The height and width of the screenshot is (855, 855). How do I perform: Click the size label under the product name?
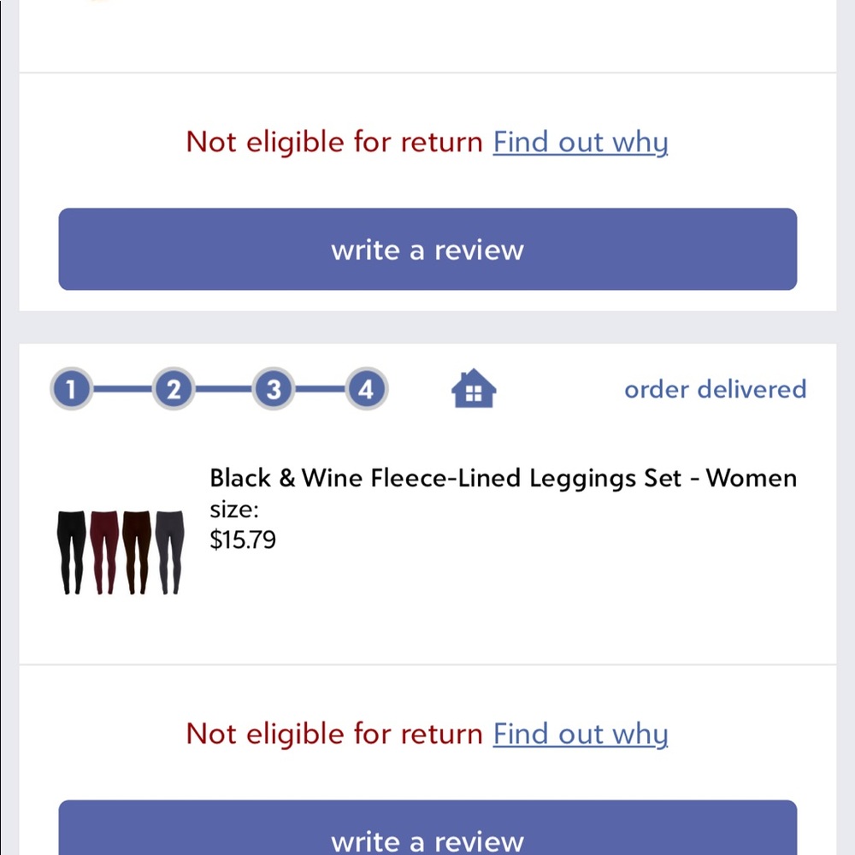click(x=231, y=510)
